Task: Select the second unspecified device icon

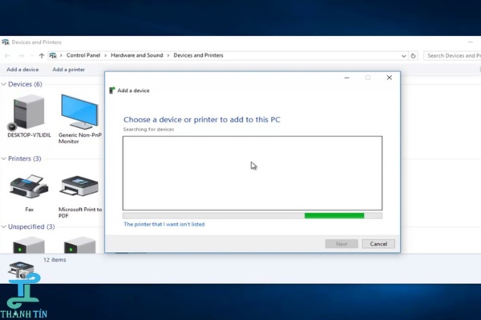Action: [x=79, y=245]
